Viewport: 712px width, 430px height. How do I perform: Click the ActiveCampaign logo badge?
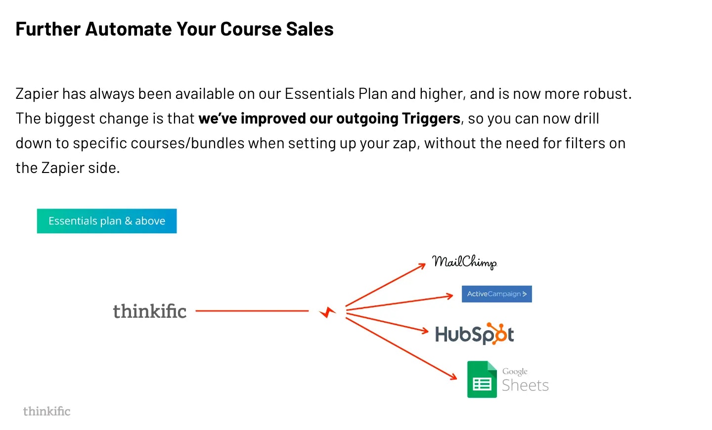pyautogui.click(x=496, y=294)
